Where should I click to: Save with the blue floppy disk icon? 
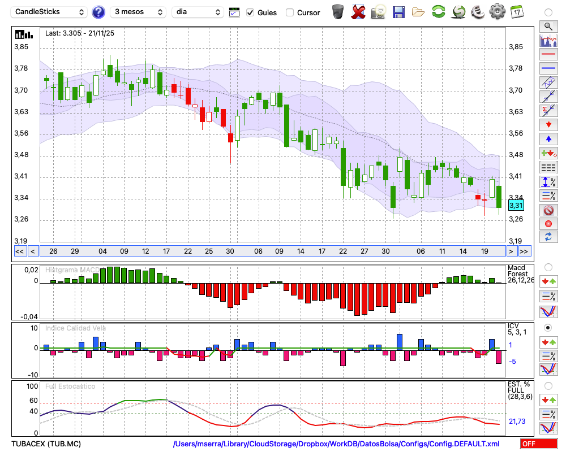[398, 12]
